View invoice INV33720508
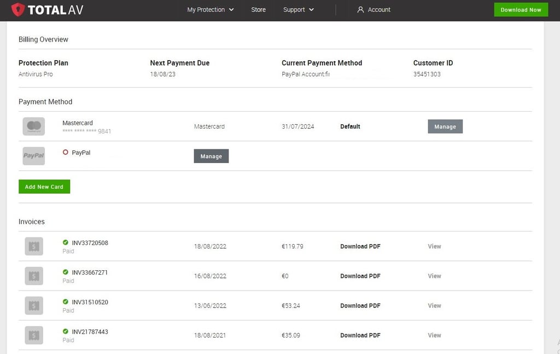The height and width of the screenshot is (354, 560). tap(434, 246)
